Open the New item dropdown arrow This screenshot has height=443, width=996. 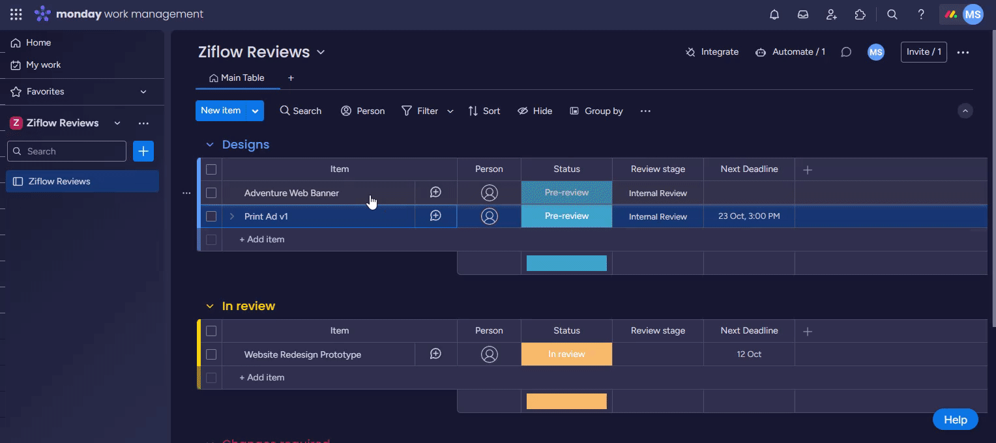[255, 111]
